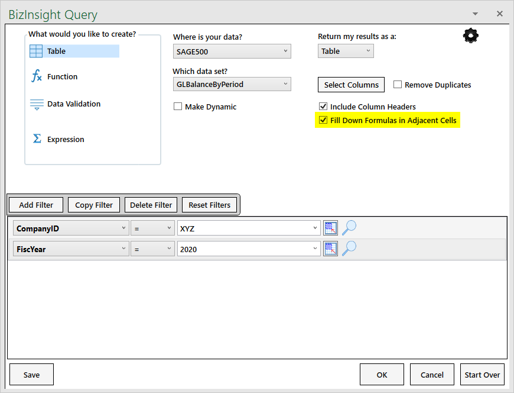The height and width of the screenshot is (393, 514).
Task: Click magnifier lookup icon for CompanyID row
Action: point(349,227)
